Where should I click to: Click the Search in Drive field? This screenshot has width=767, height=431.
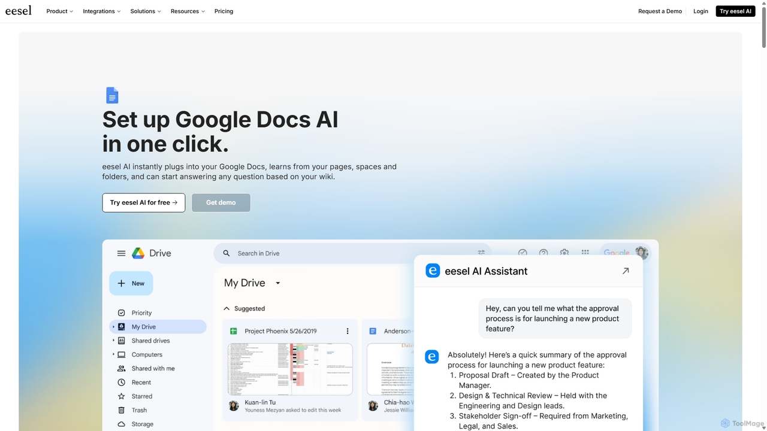(x=352, y=253)
